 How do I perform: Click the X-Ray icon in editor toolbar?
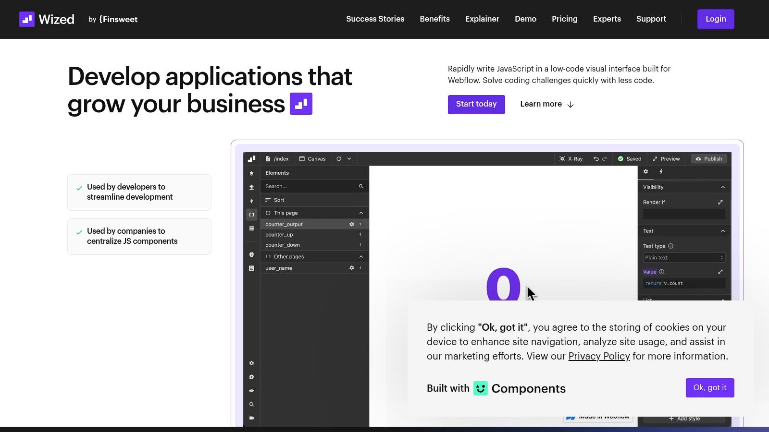562,159
